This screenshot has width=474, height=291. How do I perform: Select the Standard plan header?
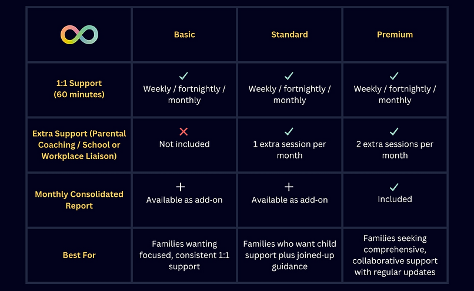pos(289,35)
